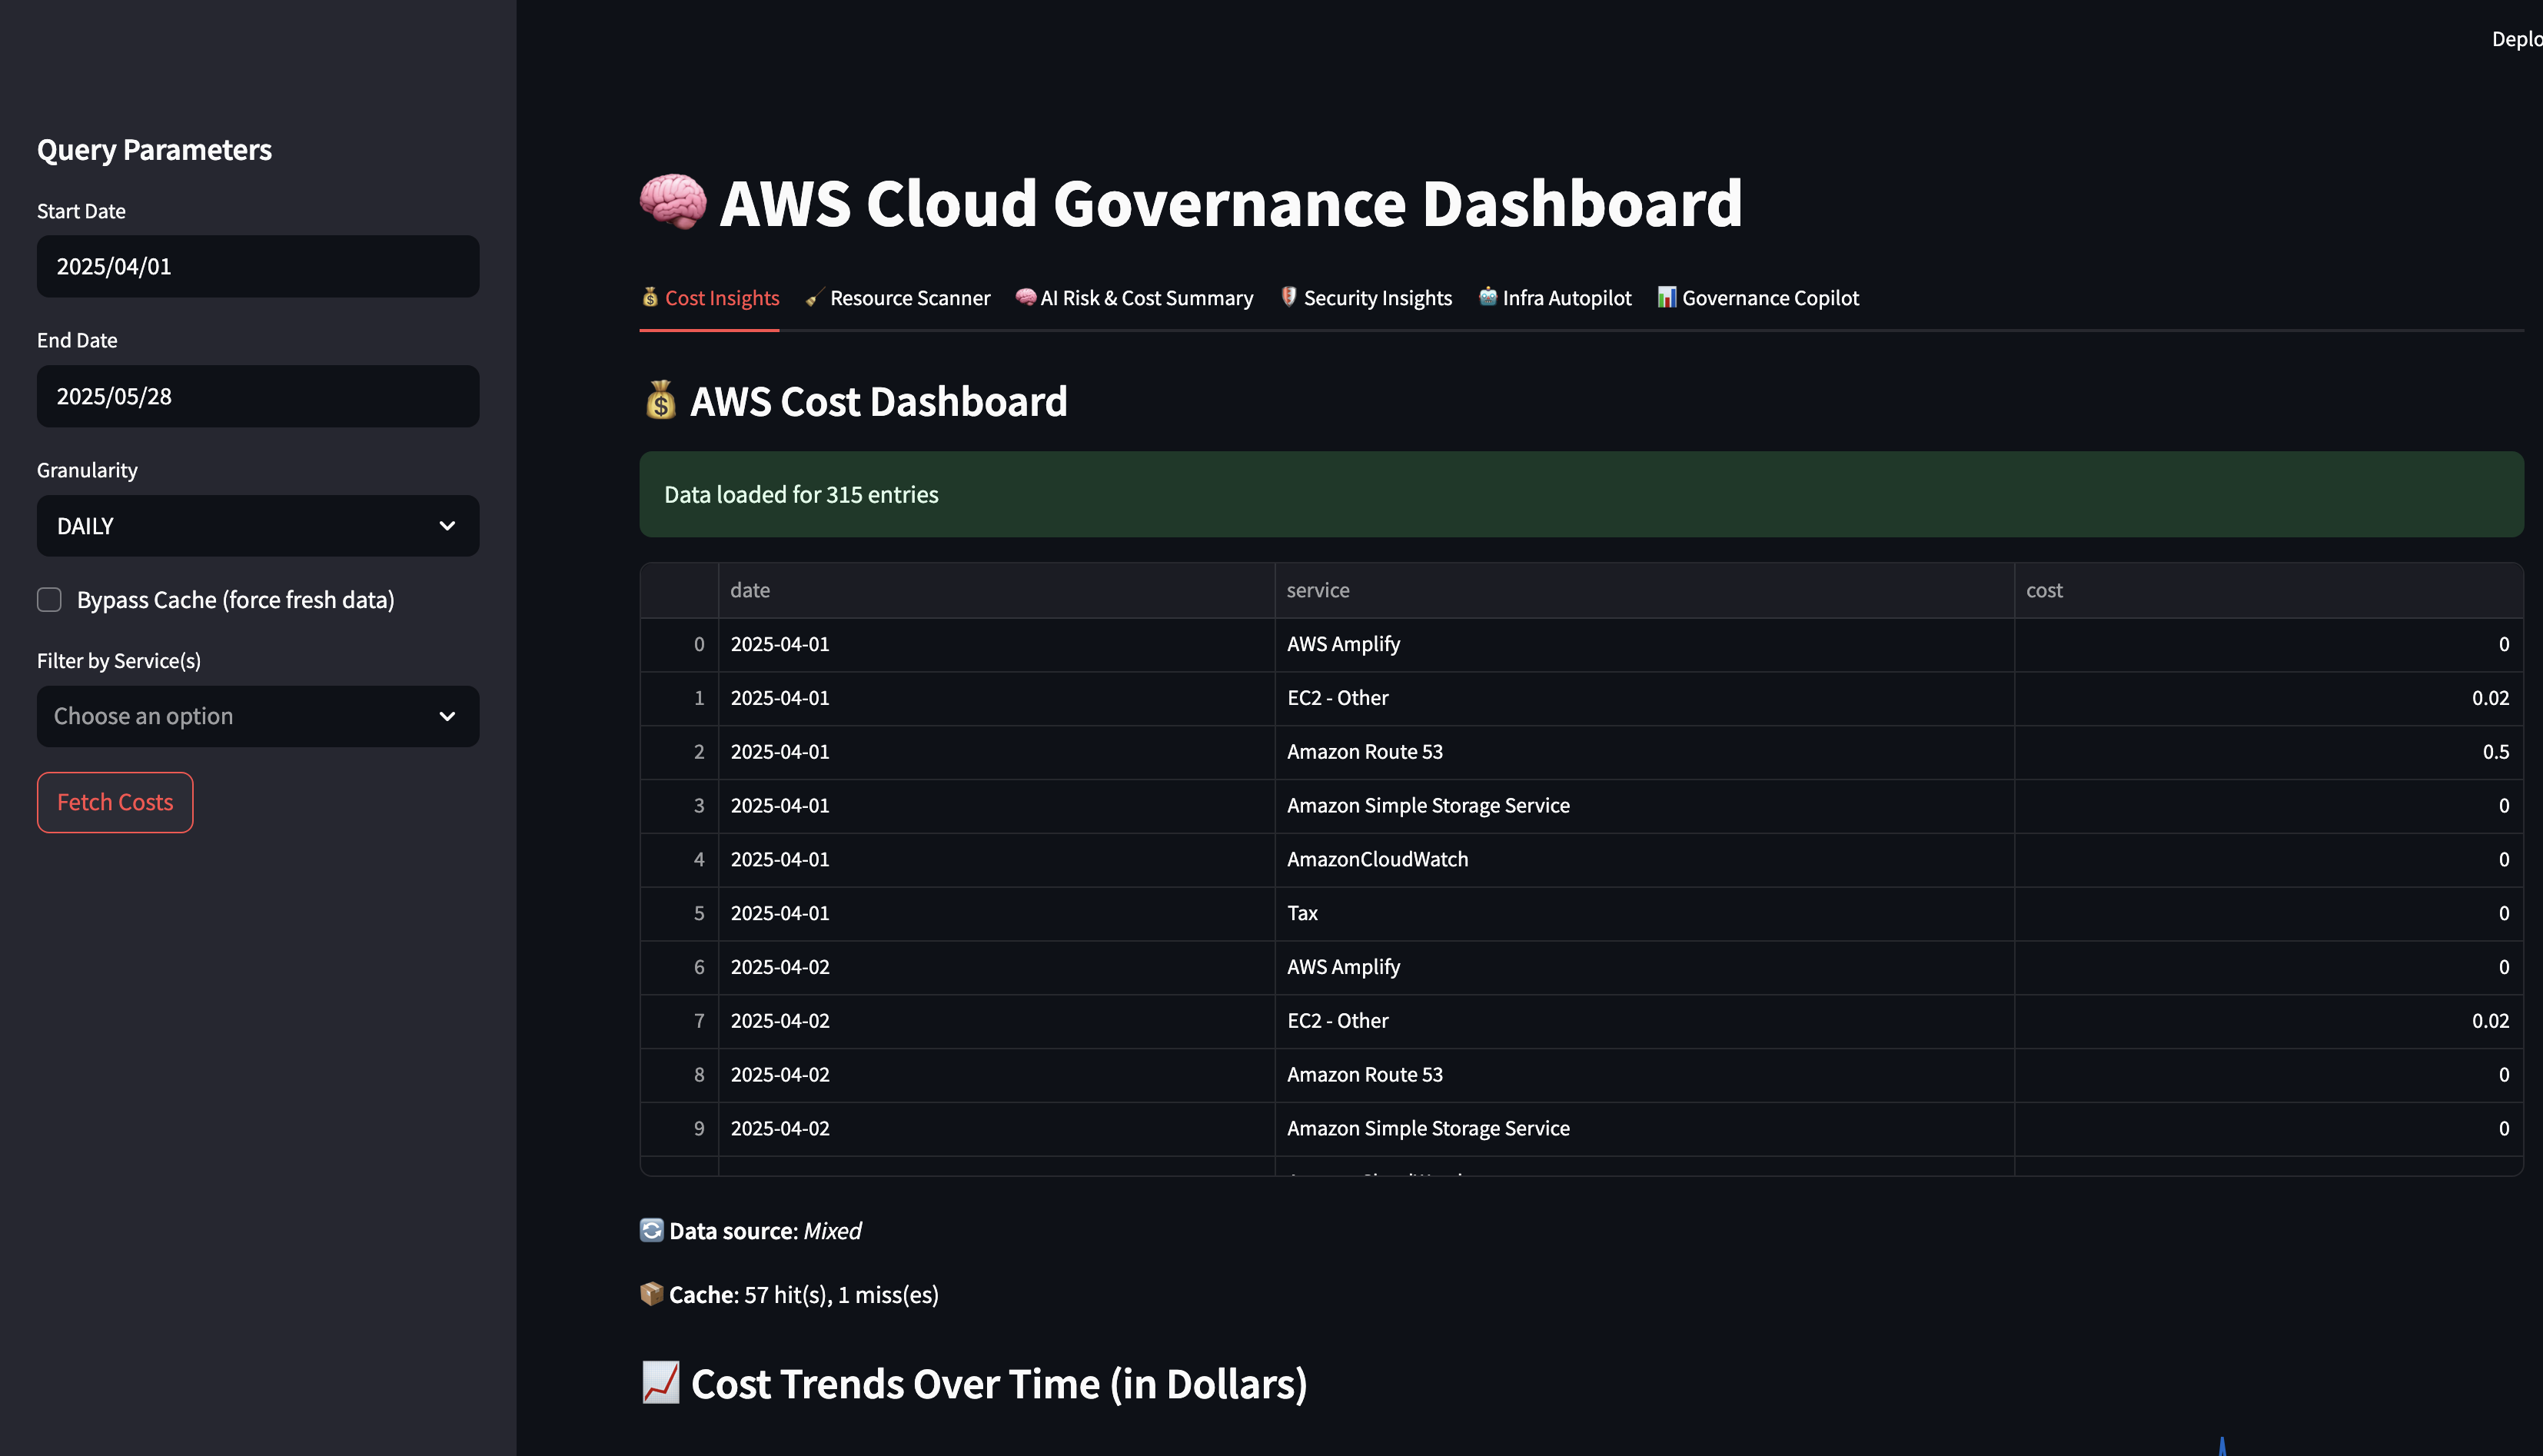The height and width of the screenshot is (1456, 2543).
Task: Click the brain emoji in dashboard title
Action: coord(673,201)
